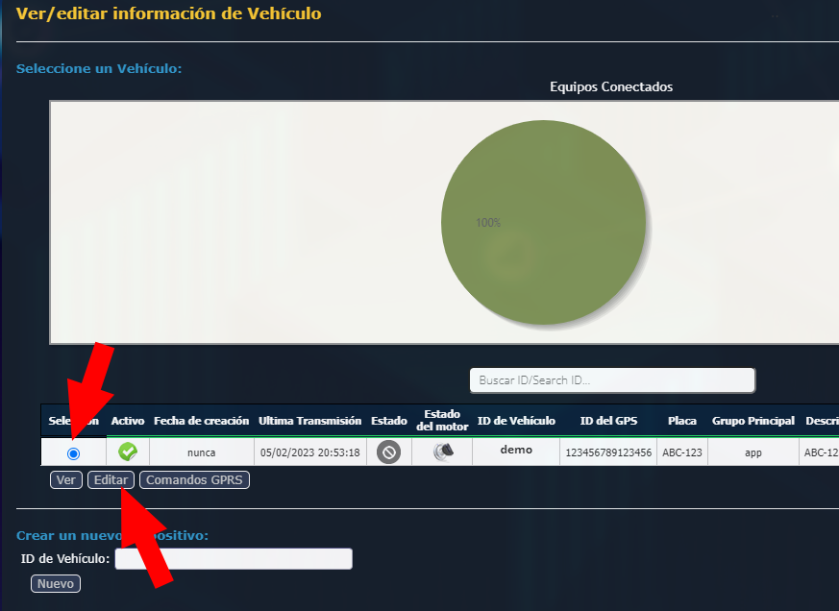The width and height of the screenshot is (839, 611).
Task: Click the Ultima Transmisión column header
Action: [x=309, y=421]
